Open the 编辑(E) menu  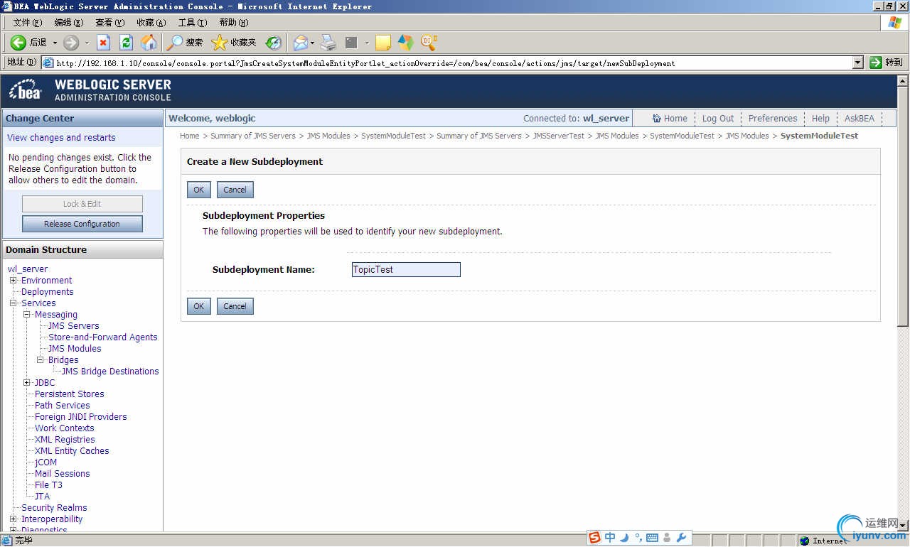click(x=69, y=23)
